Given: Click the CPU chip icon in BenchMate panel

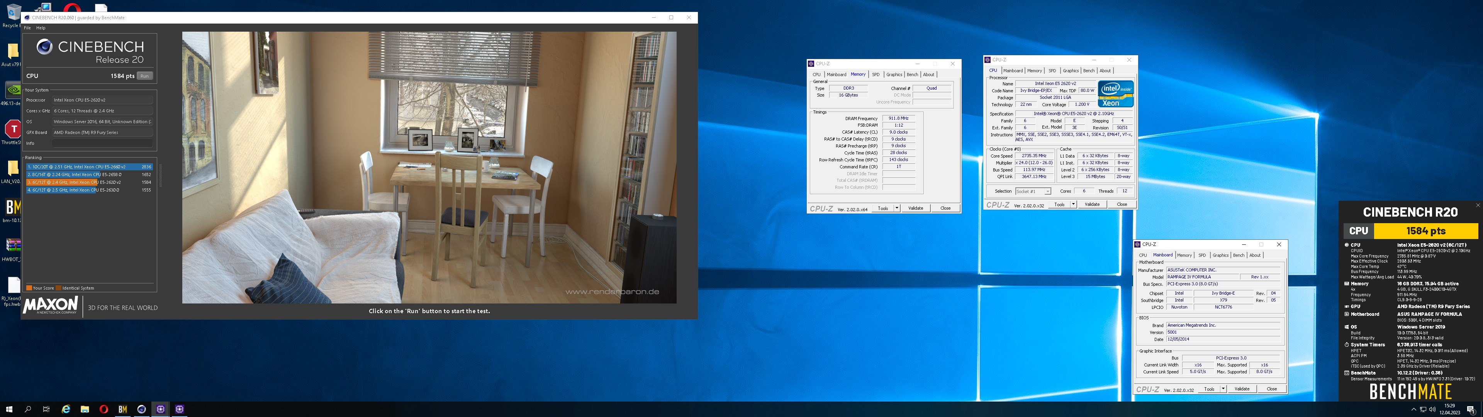Looking at the screenshot, I should pyautogui.click(x=1347, y=245).
